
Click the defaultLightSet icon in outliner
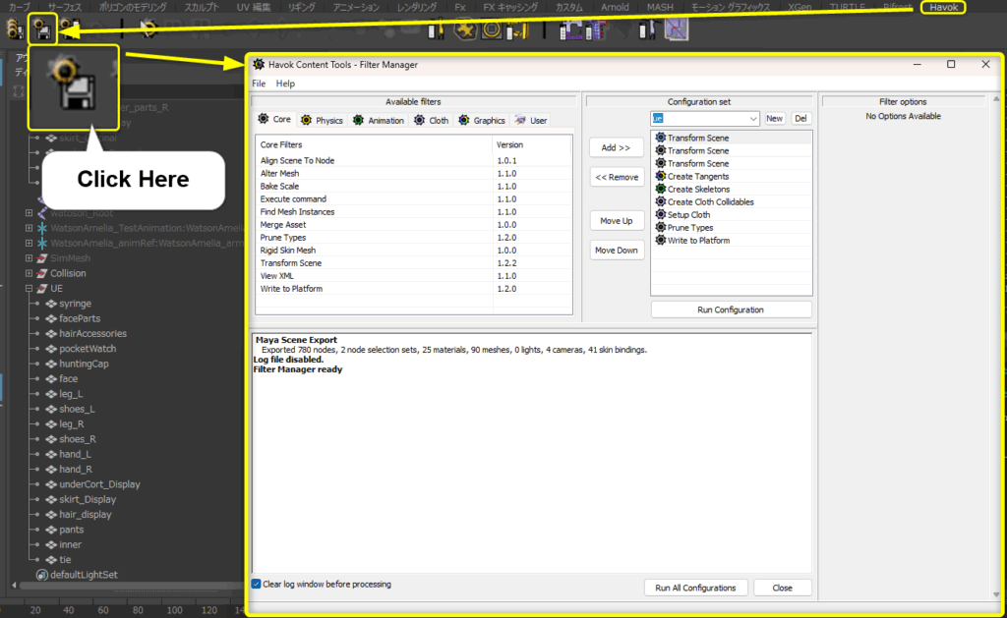click(x=41, y=575)
